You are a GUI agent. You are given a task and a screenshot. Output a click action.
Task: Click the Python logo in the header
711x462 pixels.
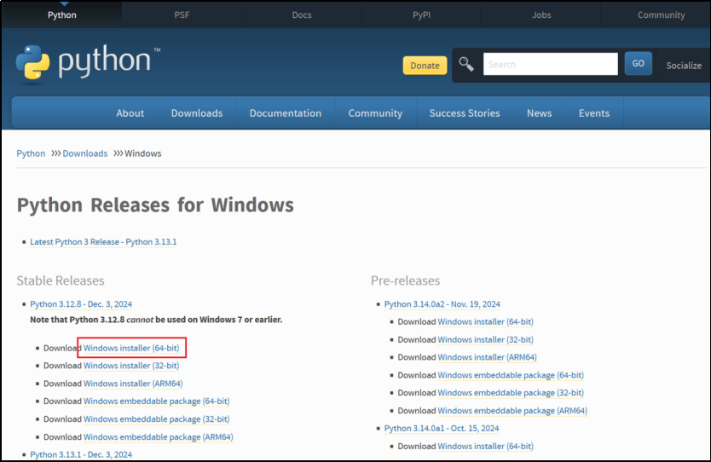[88, 63]
